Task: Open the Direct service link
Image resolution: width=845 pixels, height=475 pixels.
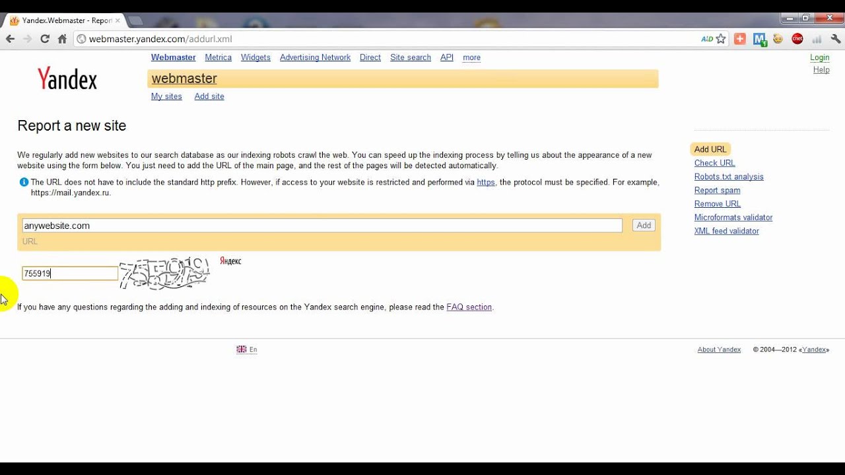Action: (370, 57)
